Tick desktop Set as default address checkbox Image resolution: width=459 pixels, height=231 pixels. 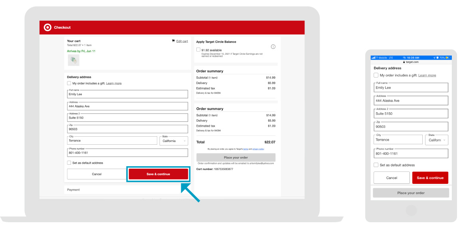coord(69,163)
